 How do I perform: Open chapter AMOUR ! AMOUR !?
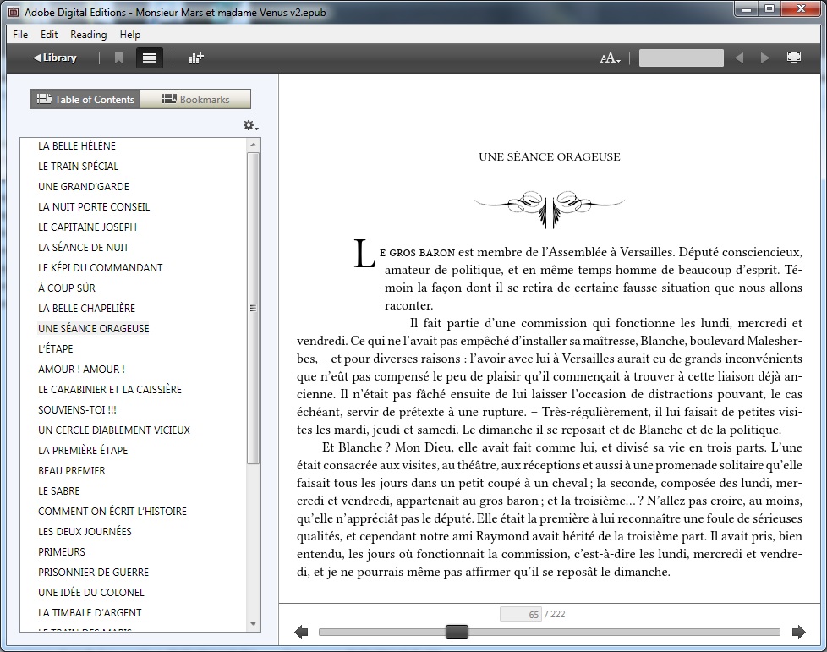point(81,370)
